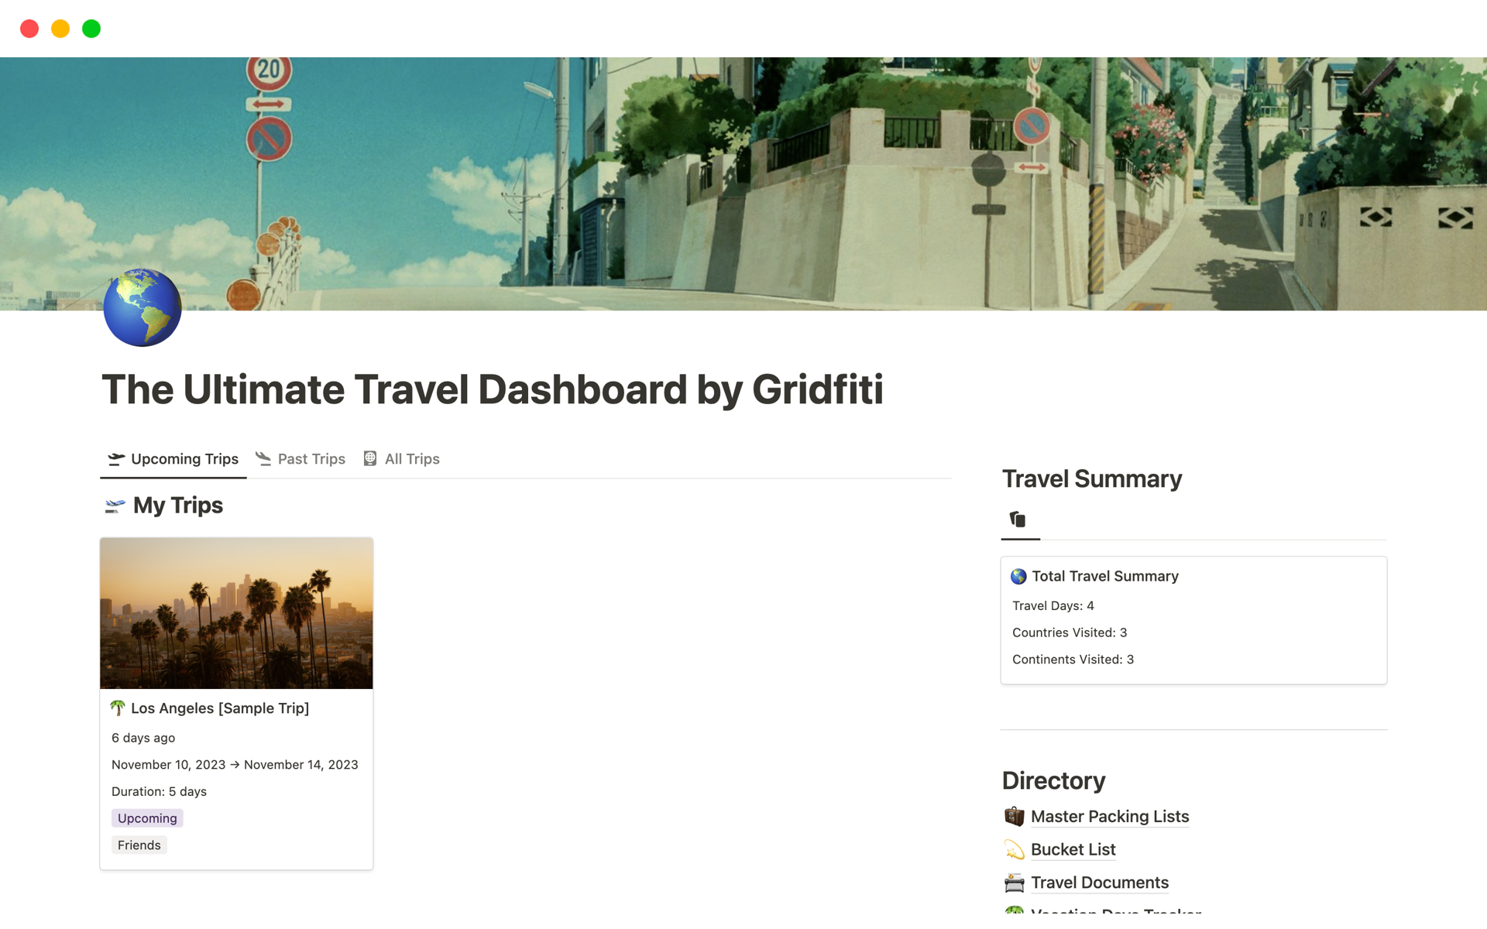Viewport: 1487px width, 929px height.
Task: Click the page title The Ultimate Travel Dashboard
Action: coord(493,389)
